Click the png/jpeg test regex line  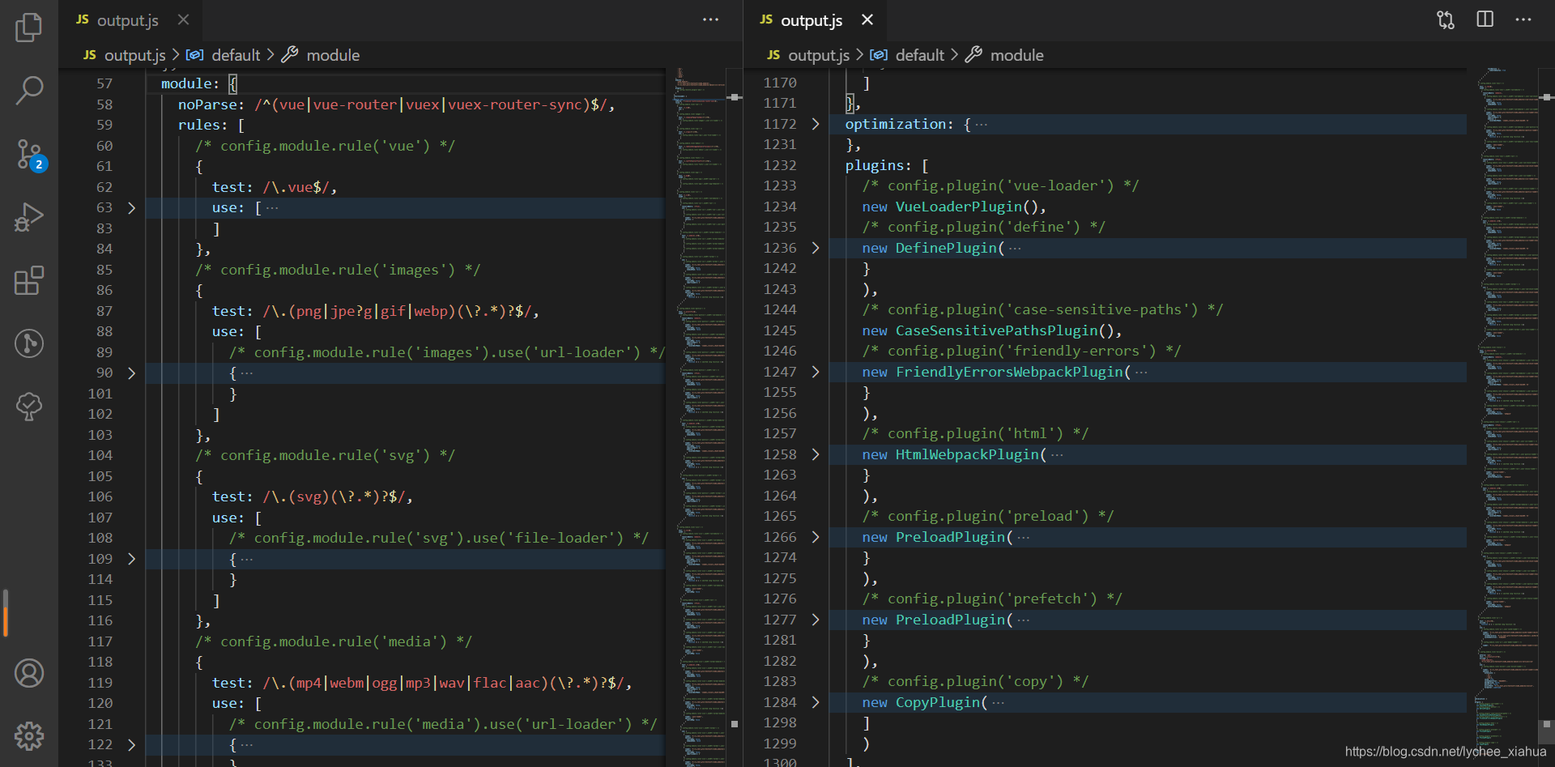(x=375, y=311)
